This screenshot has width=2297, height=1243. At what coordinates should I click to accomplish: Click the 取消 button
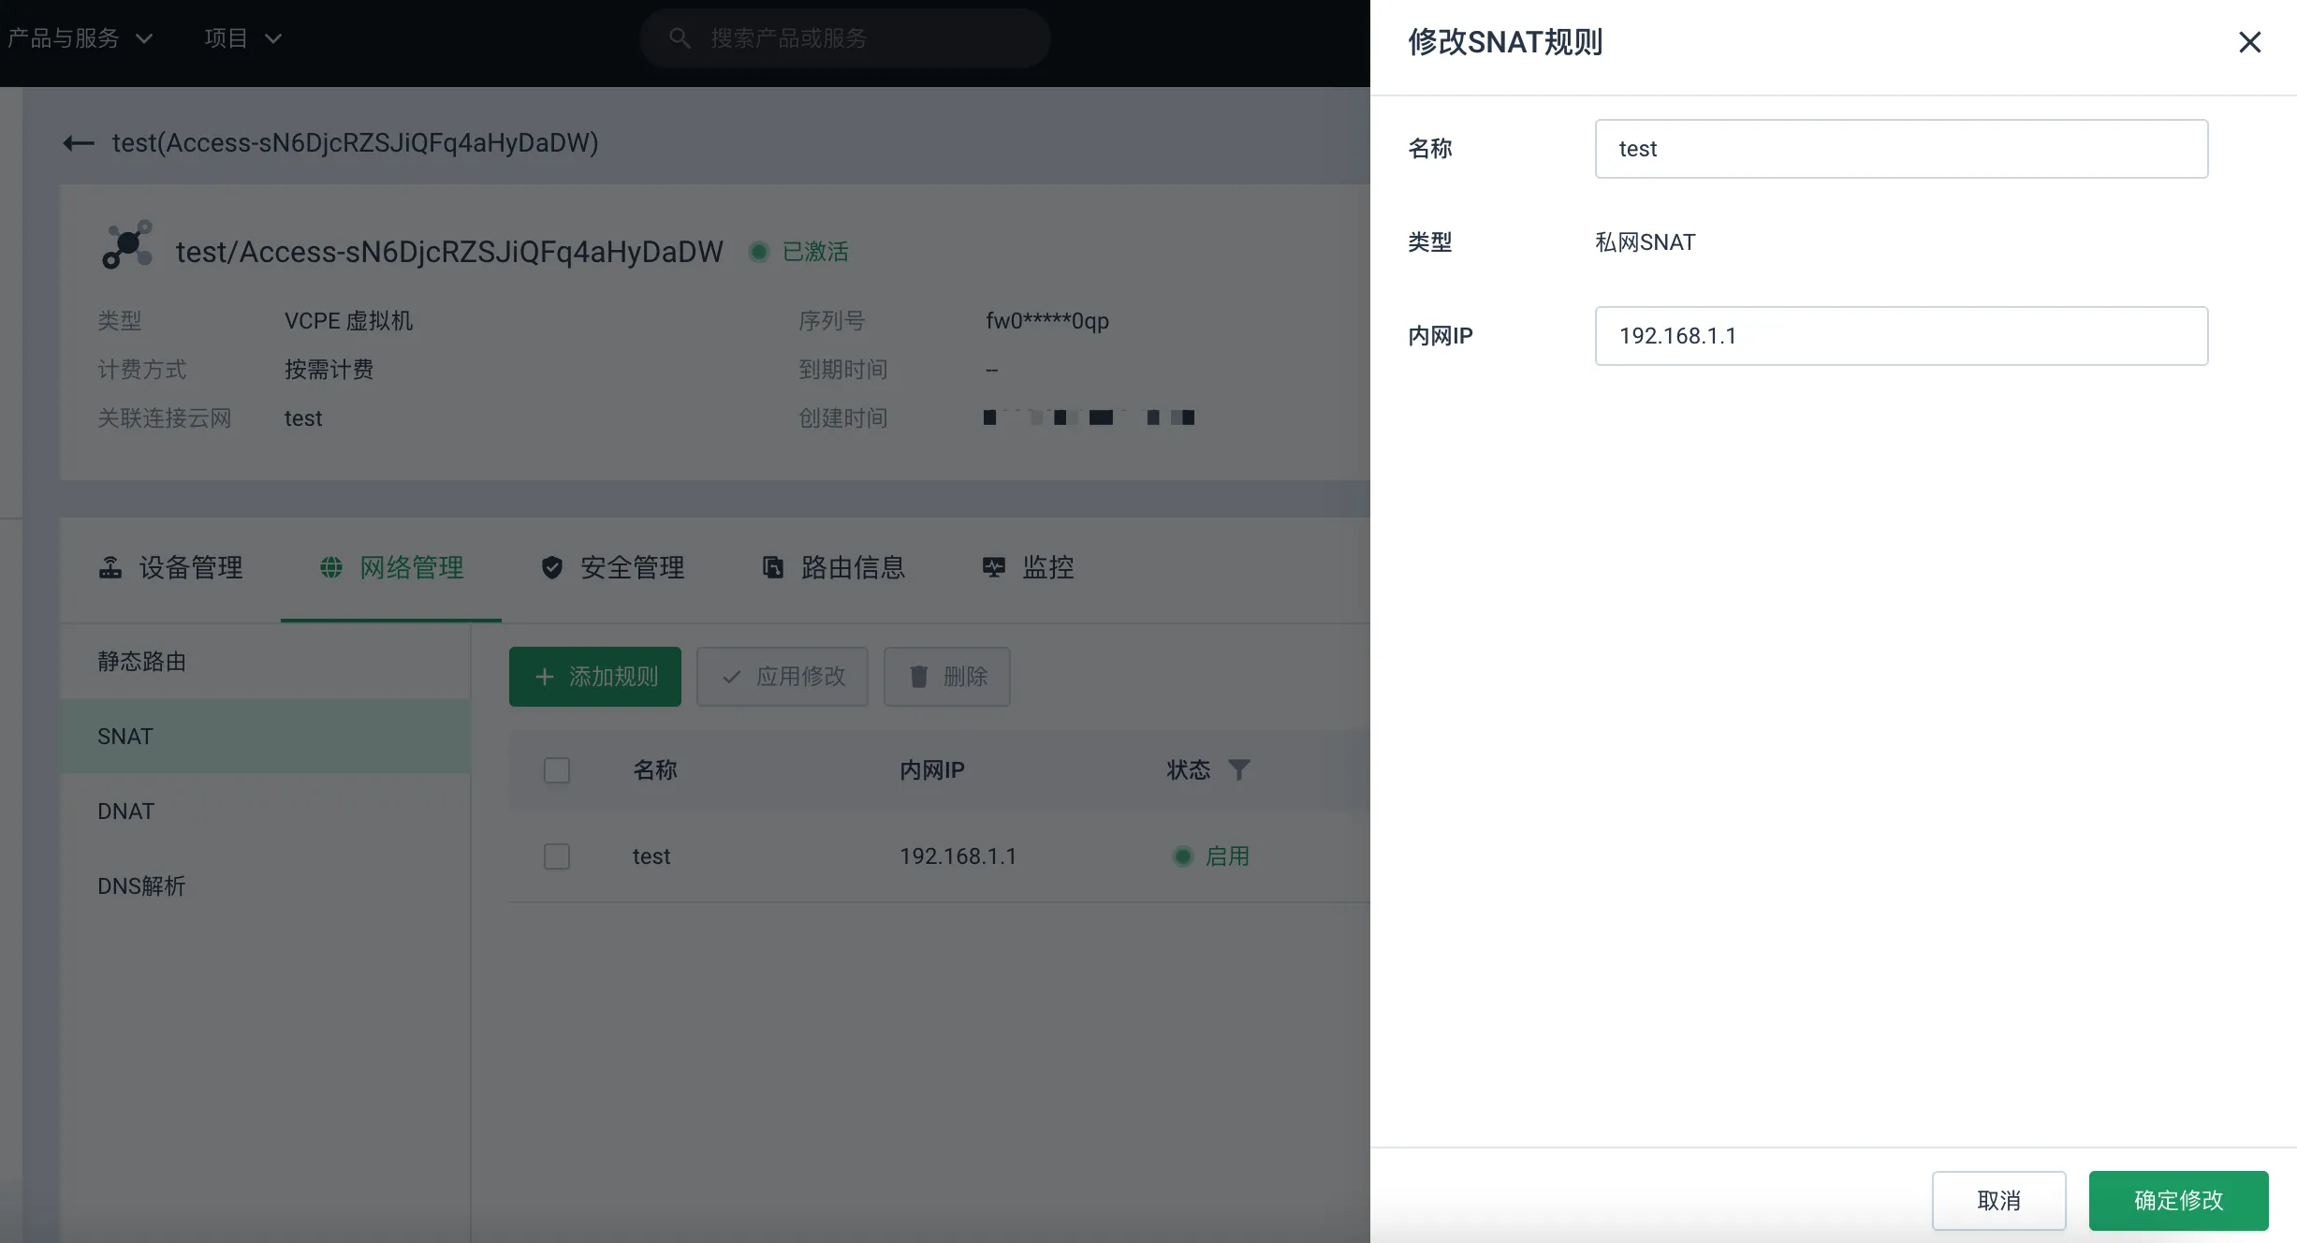(1998, 1200)
